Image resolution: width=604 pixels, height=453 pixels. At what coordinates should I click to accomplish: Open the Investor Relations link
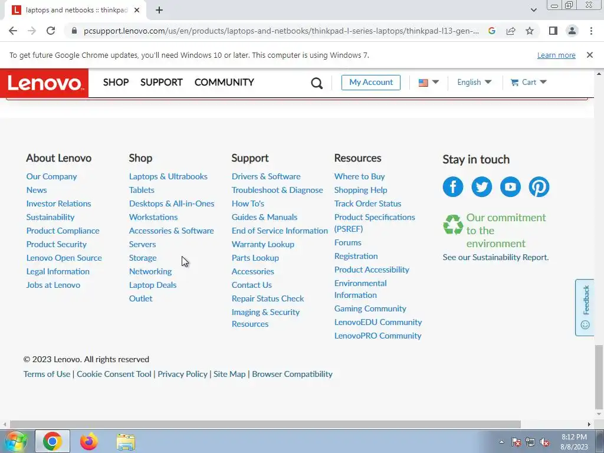click(x=58, y=203)
